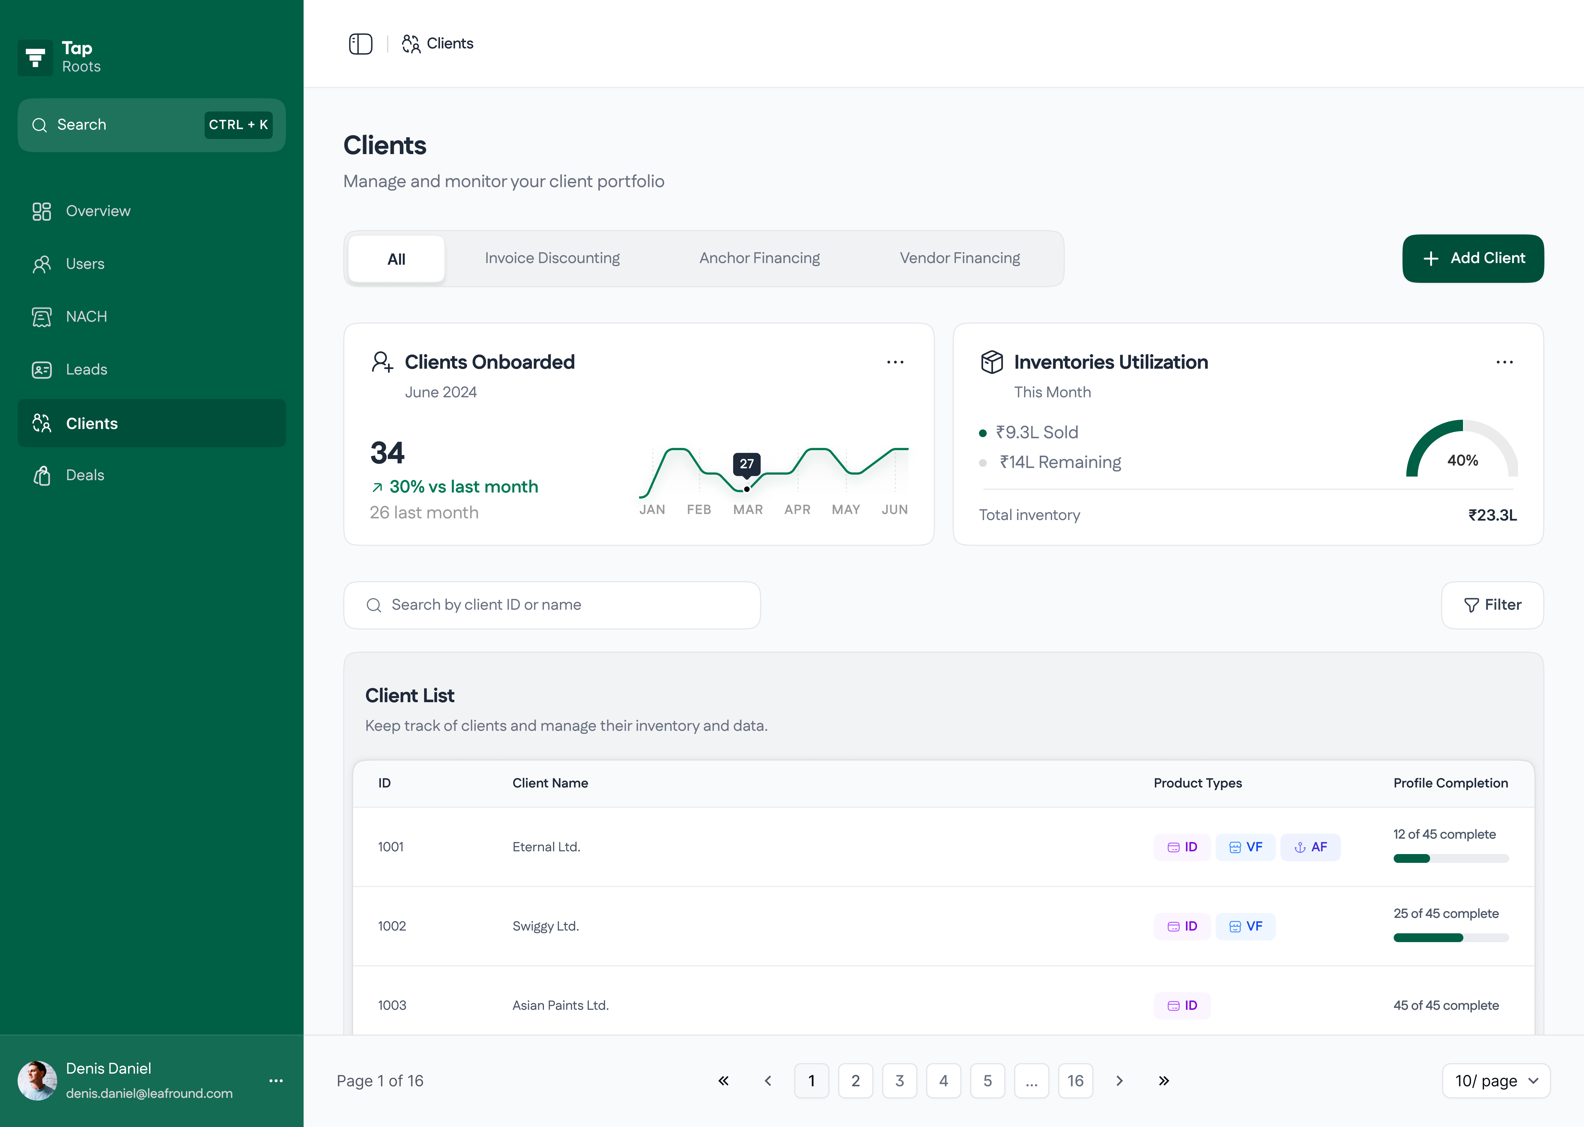Switch to the Invoice Discounting tab
The width and height of the screenshot is (1584, 1127).
[552, 258]
